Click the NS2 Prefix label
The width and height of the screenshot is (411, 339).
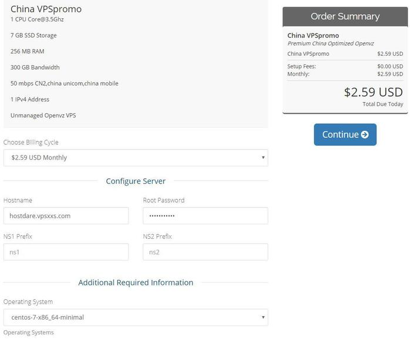(157, 236)
